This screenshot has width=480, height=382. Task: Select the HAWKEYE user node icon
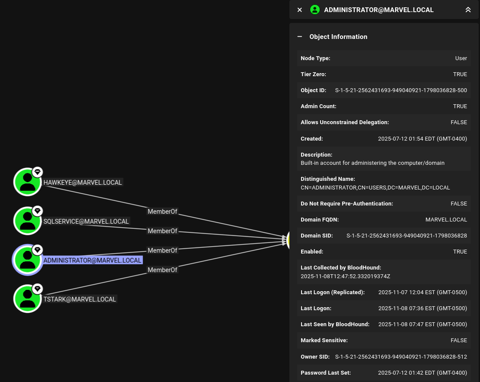tap(28, 182)
